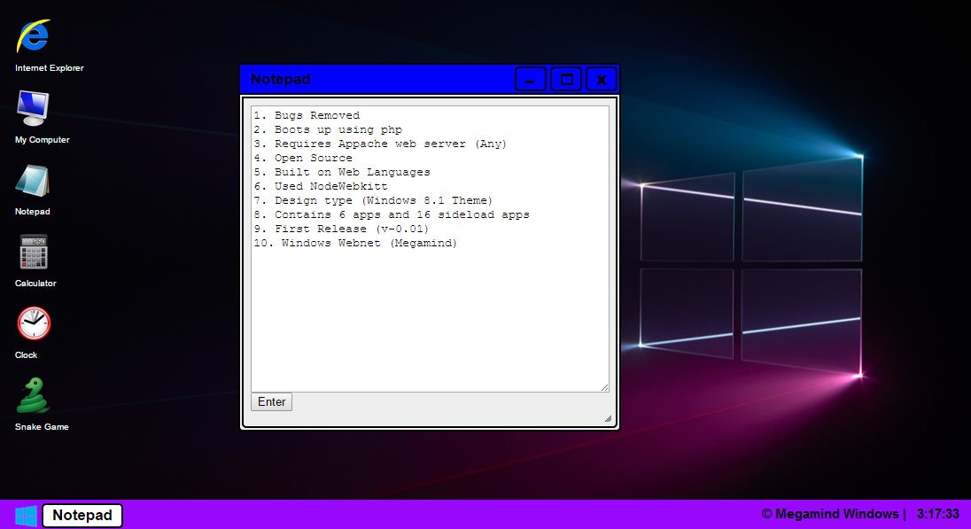
Task: Click the line "8. Contains 6 apps and 16 sideload apps"
Action: (x=392, y=215)
